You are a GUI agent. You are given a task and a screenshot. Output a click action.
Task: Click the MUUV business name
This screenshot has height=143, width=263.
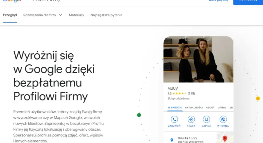tap(173, 88)
